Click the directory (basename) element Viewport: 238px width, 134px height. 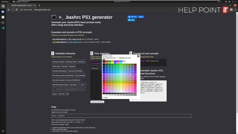(59, 71)
